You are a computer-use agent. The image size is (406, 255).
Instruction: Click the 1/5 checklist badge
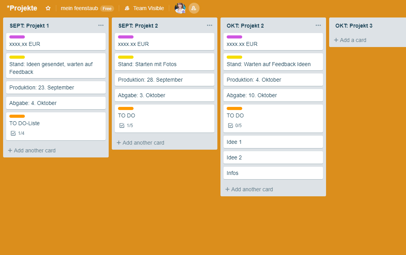click(126, 126)
